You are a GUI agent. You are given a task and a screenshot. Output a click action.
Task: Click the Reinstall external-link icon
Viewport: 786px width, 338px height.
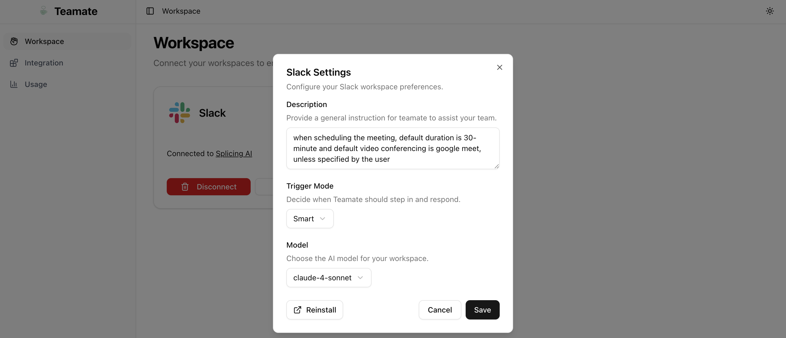click(x=297, y=310)
